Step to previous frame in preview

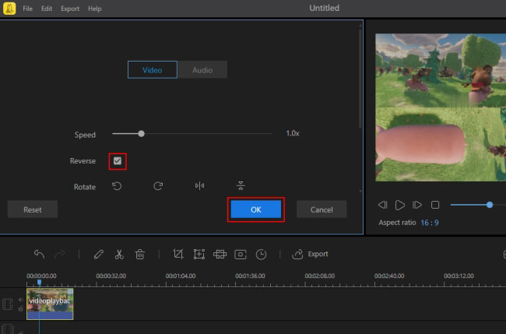pyautogui.click(x=383, y=205)
